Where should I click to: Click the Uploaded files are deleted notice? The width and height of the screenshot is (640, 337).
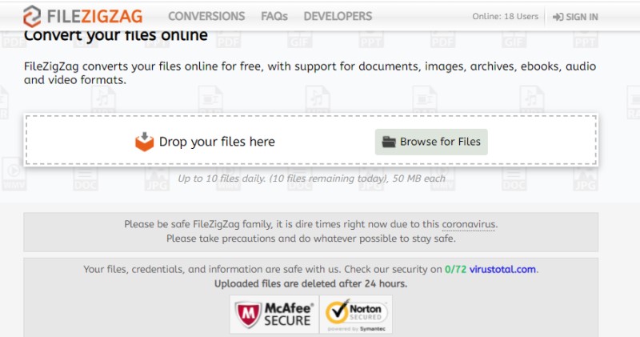[310, 283]
